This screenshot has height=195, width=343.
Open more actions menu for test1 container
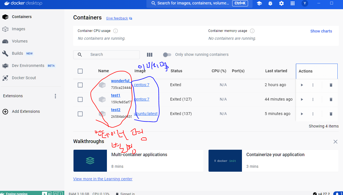coord(313,99)
